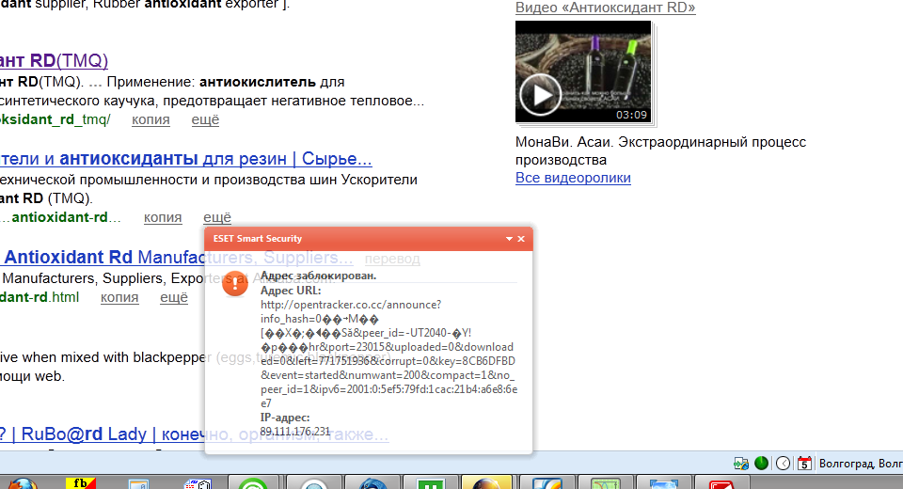The width and height of the screenshot is (903, 489).
Task: Click the перевод translation link
Action: tap(392, 259)
